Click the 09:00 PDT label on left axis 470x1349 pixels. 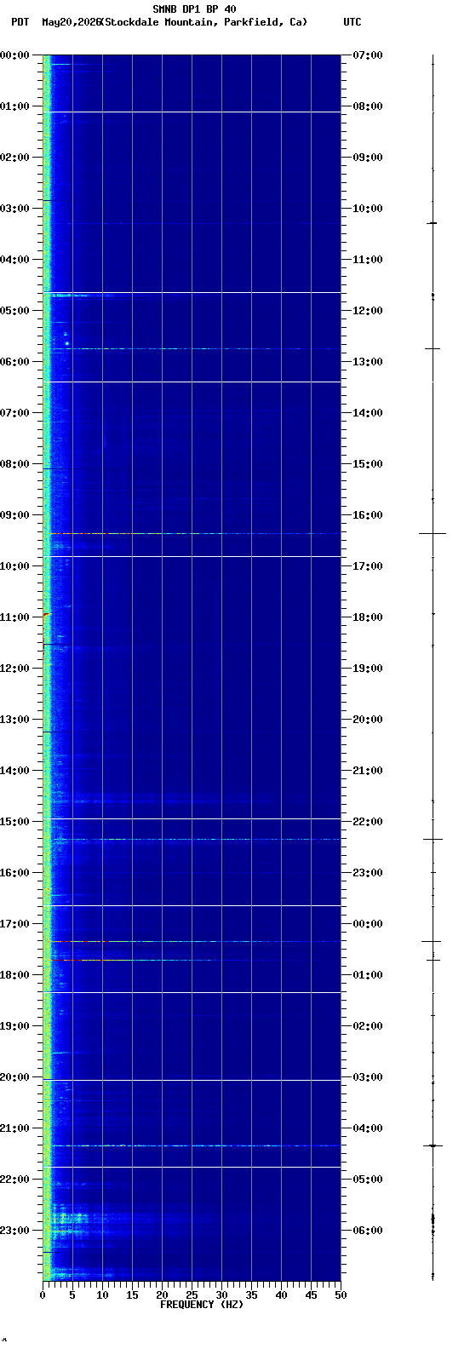(x=14, y=515)
